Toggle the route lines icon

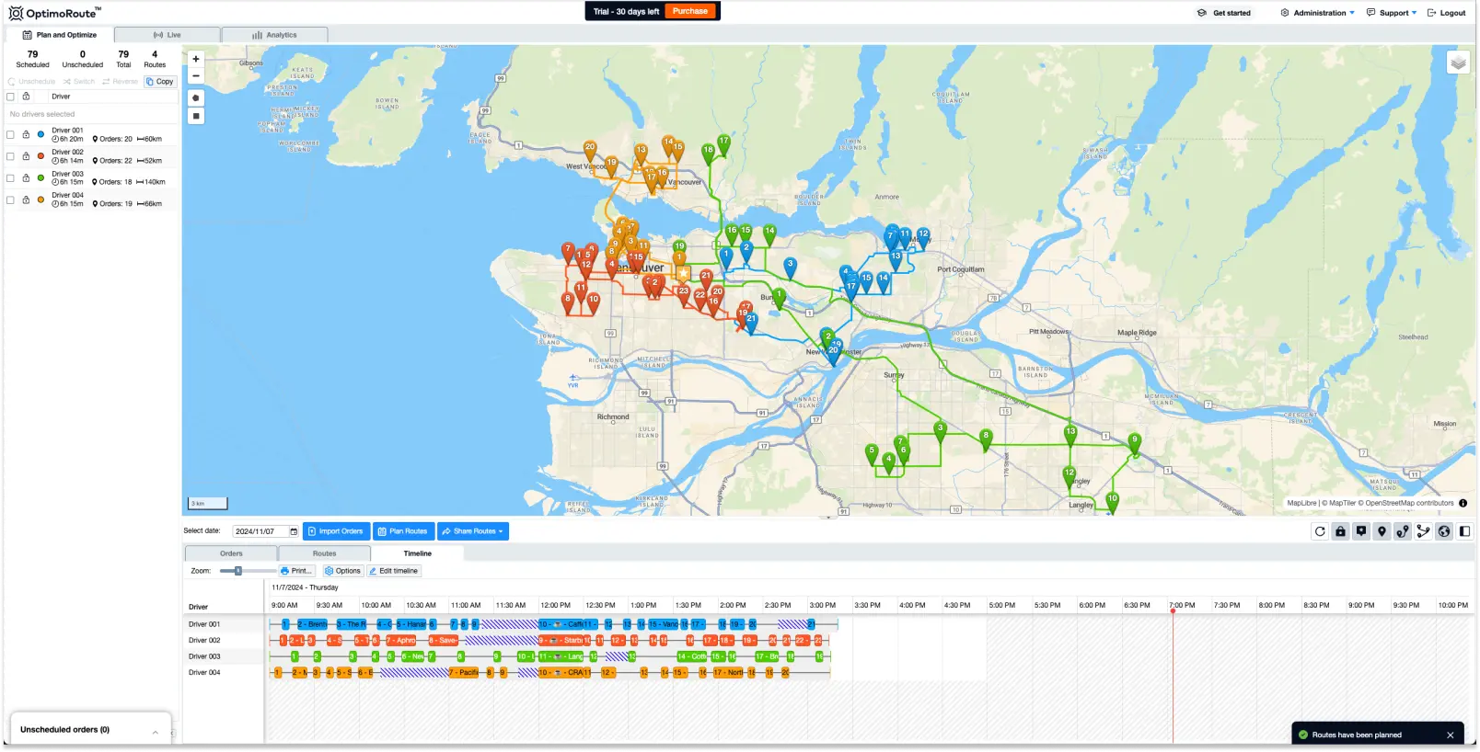point(1403,531)
